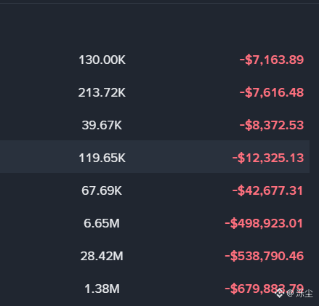Select the 28.42M amount cell
Viewport: 319px width, 306px height.
point(102,256)
